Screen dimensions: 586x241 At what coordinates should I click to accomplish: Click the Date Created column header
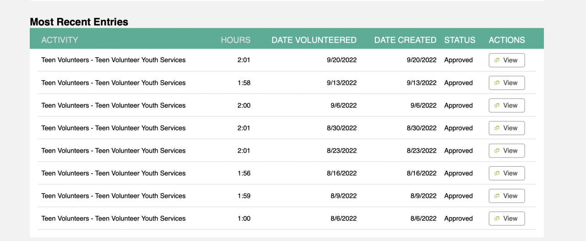point(405,40)
